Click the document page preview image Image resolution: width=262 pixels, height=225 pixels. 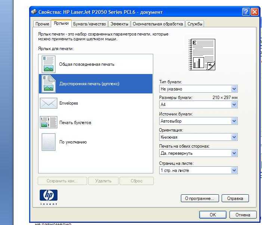click(x=203, y=55)
